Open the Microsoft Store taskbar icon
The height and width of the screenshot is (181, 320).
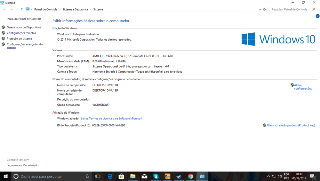tap(121, 176)
